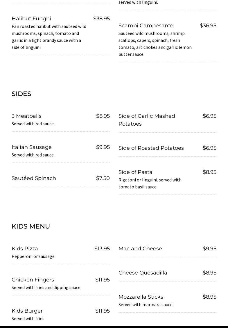
Task: Choose the Cheese Quesadilla item
Action: click(x=143, y=273)
